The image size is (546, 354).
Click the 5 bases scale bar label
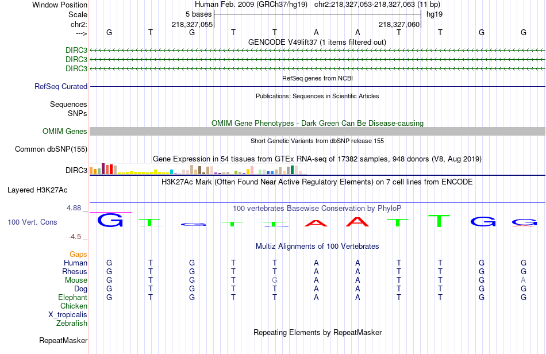198,14
